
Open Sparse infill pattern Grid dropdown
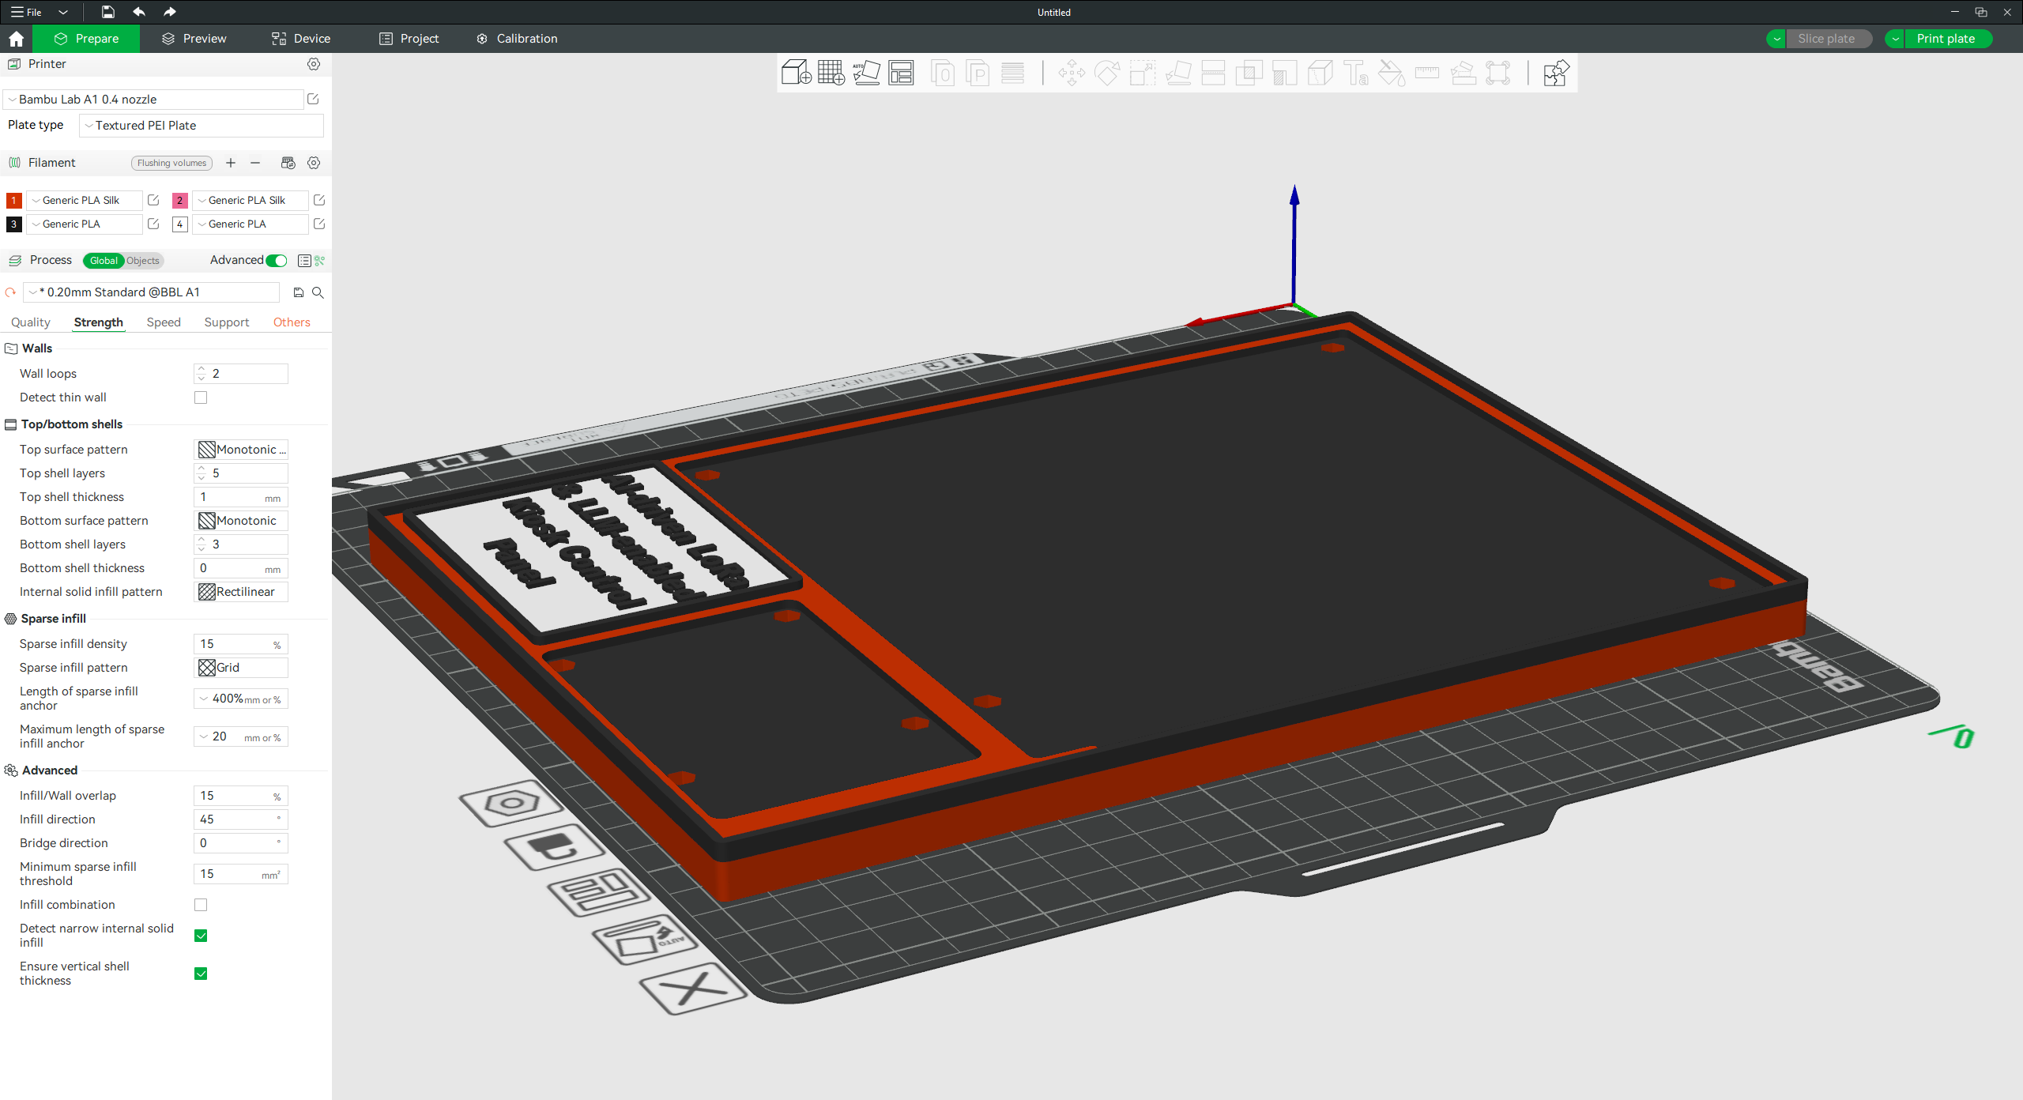click(241, 668)
